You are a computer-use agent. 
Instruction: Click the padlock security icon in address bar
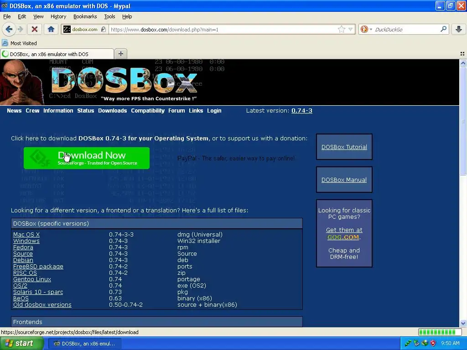(104, 29)
